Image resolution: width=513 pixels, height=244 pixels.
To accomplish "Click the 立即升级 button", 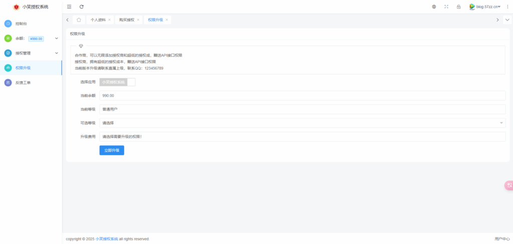I will (x=112, y=150).
